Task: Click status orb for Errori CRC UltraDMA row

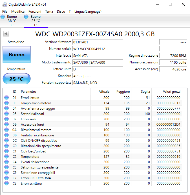Action: point(6,178)
